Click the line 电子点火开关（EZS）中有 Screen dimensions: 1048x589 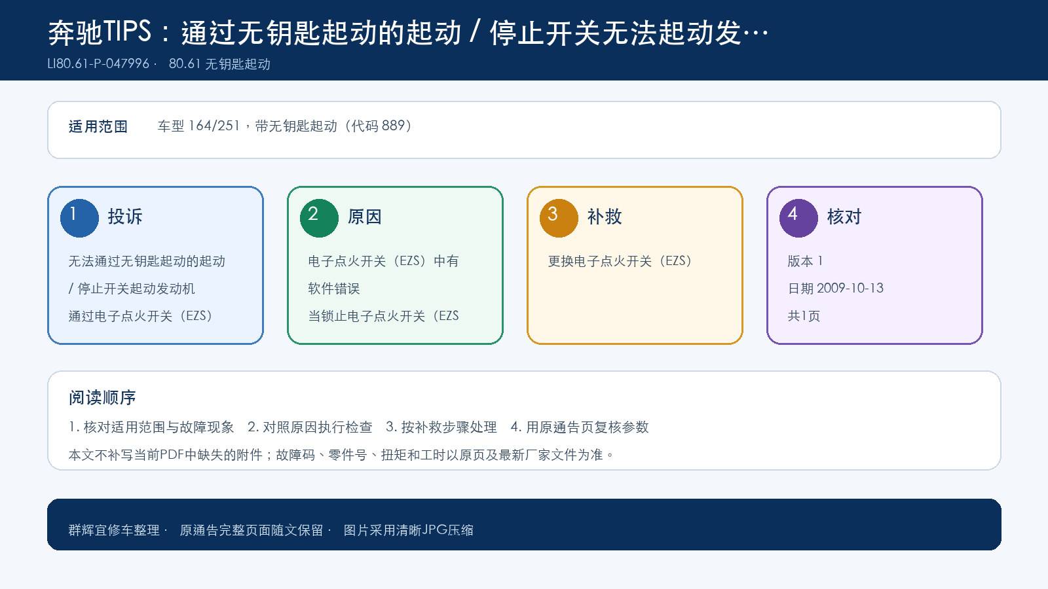click(383, 261)
